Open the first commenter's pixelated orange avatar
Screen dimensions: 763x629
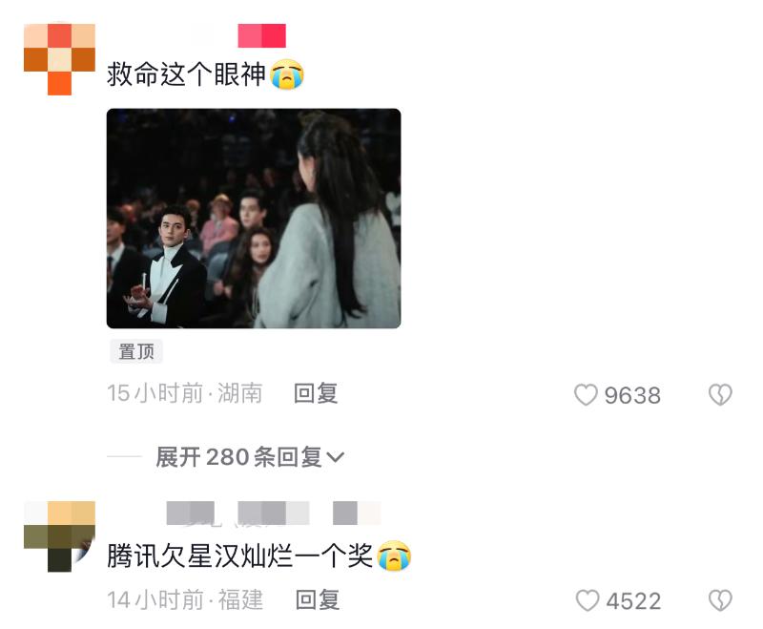59,59
